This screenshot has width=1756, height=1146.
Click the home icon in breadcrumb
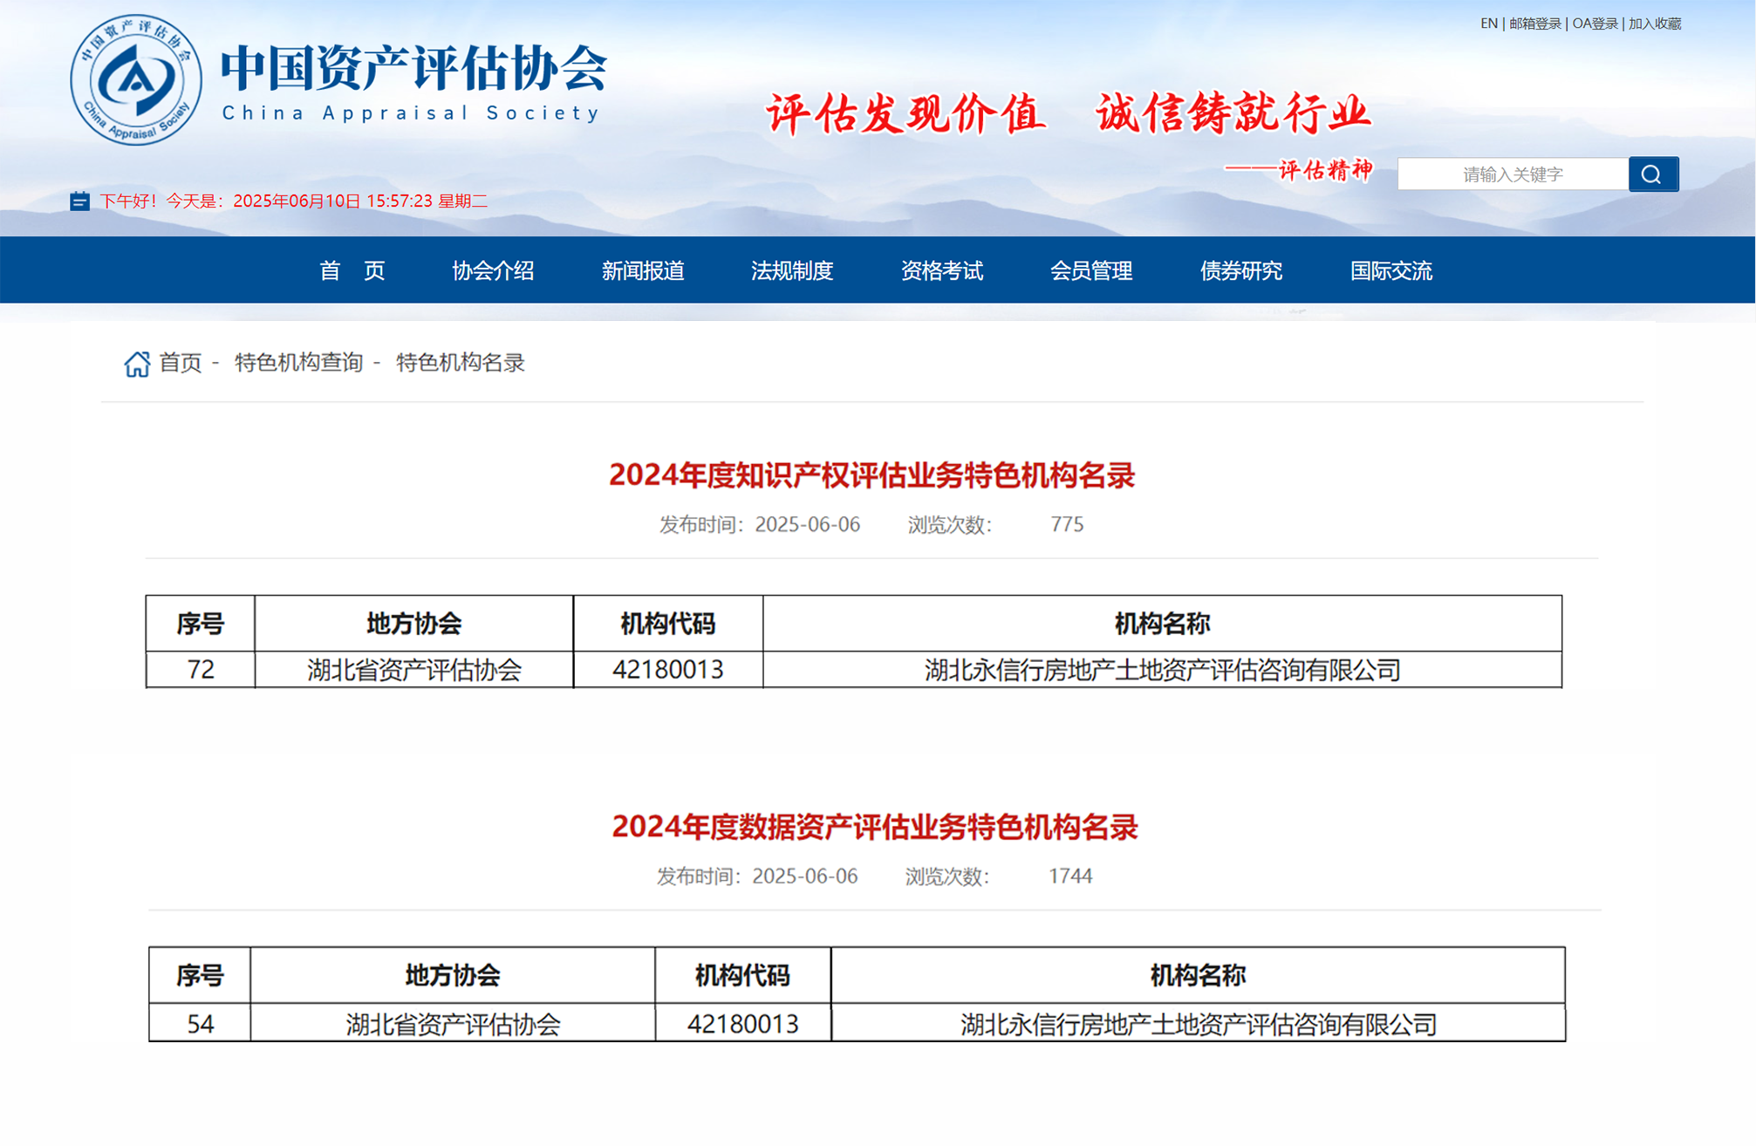tap(137, 363)
